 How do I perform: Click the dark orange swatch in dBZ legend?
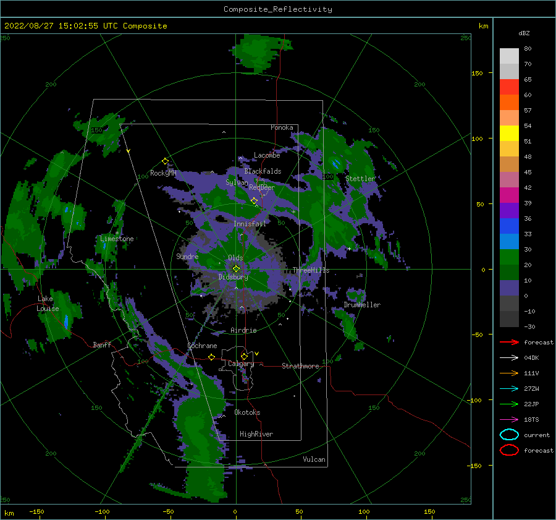(509, 102)
